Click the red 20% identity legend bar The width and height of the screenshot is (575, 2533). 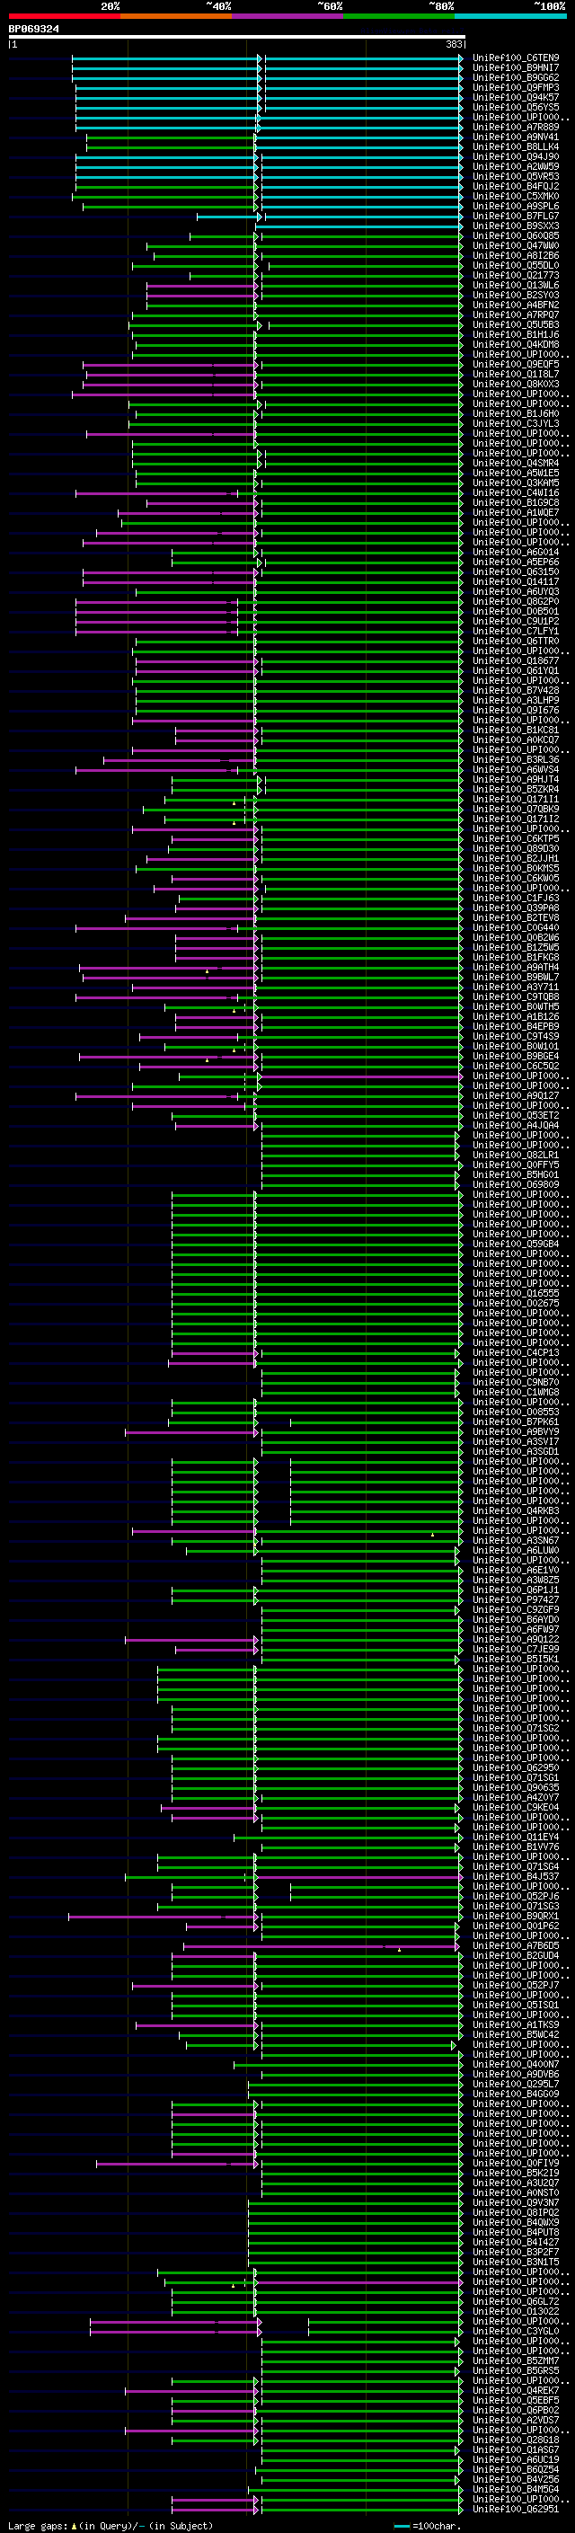point(64,16)
